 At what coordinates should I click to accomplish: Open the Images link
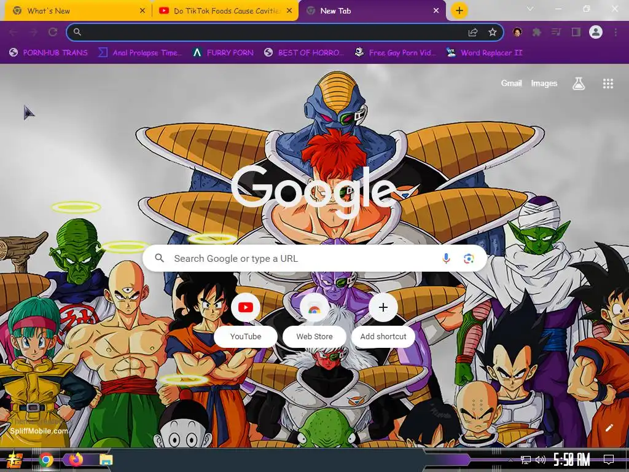(x=544, y=83)
